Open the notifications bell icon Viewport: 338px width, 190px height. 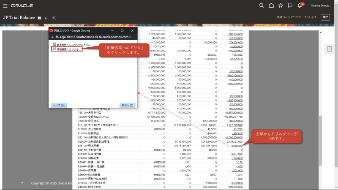pyautogui.click(x=300, y=5)
